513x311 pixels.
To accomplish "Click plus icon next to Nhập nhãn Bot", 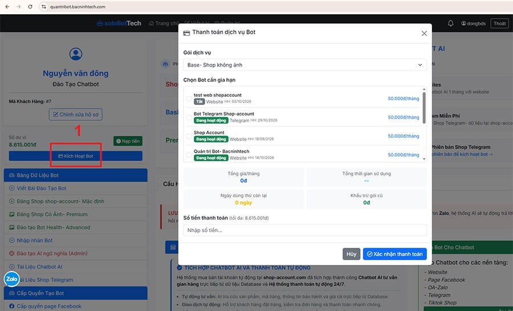I will [x=12, y=240].
